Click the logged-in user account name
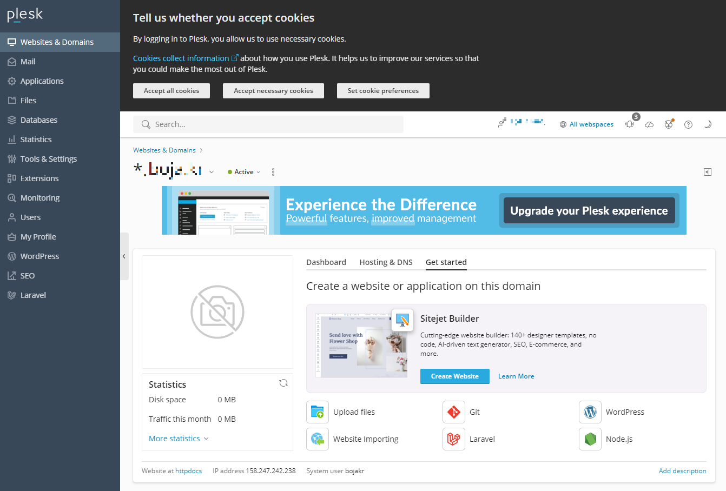 point(522,122)
